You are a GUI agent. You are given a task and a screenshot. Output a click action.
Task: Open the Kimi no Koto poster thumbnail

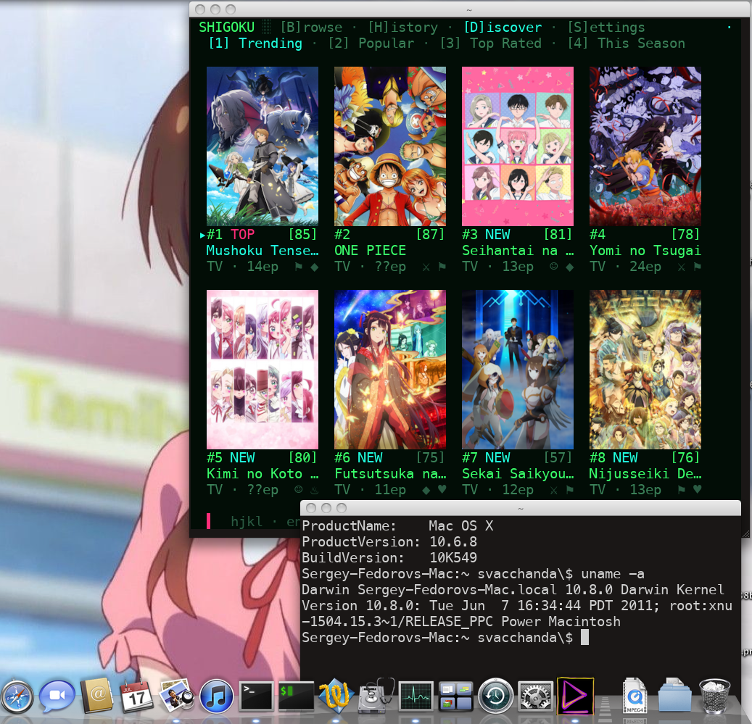263,370
